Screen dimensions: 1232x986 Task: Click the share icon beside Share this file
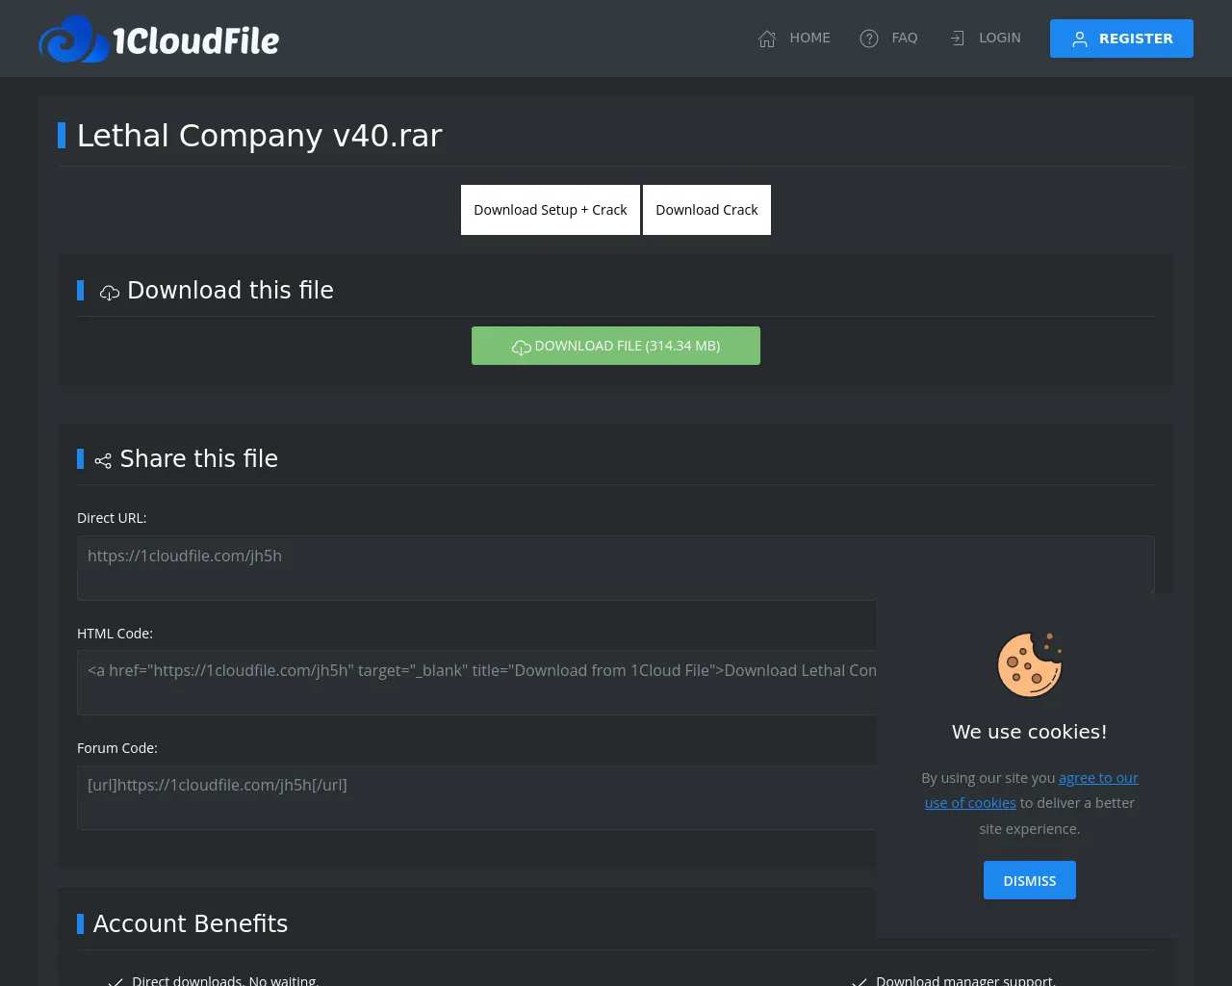coord(103,461)
